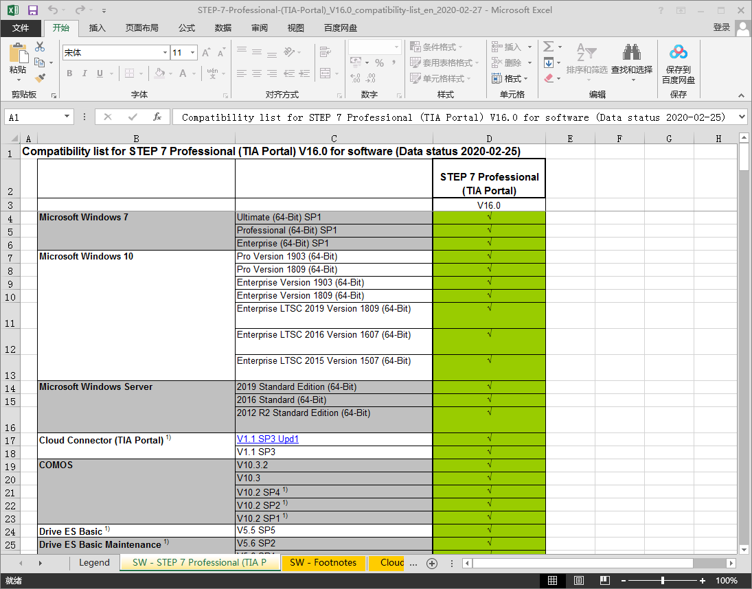Click the AutoSum sigma icon
The width and height of the screenshot is (752, 589).
[548, 47]
